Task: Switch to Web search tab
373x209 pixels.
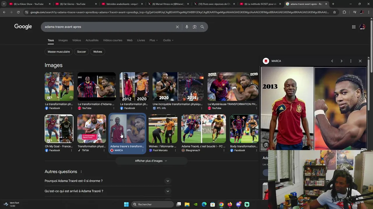Action: [x=130, y=40]
